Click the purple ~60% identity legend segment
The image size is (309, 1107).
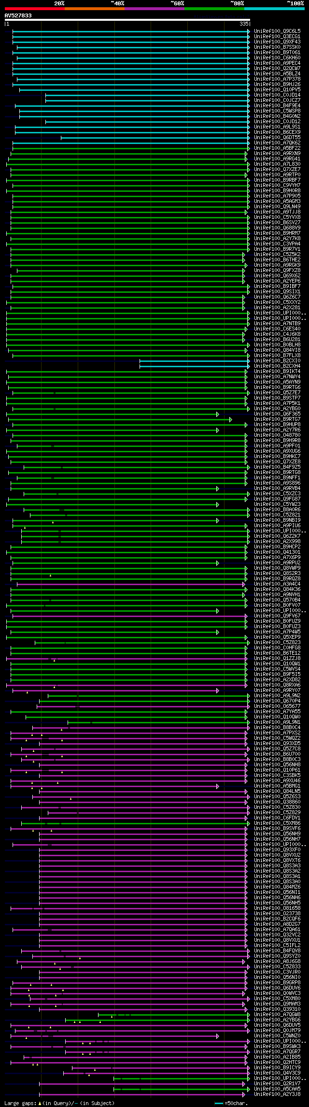[154, 9]
